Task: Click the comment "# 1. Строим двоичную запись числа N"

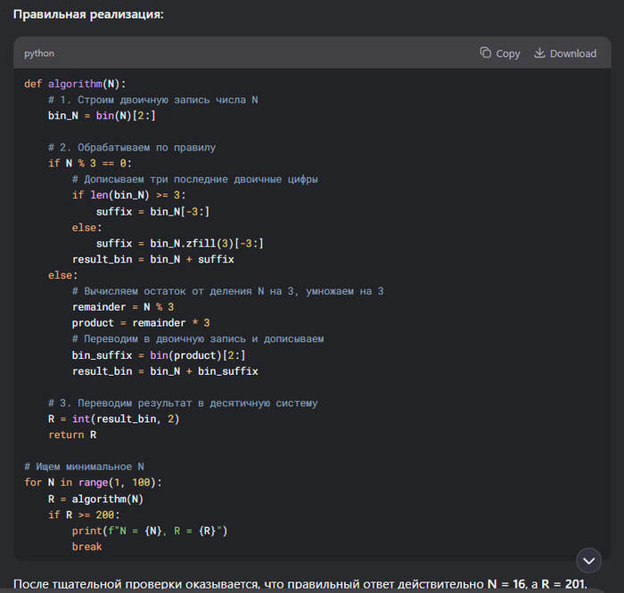Action: (152, 100)
